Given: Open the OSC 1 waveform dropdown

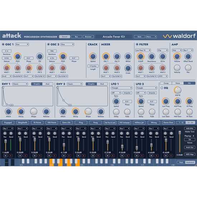Looking at the screenshot, I should 22,44.
